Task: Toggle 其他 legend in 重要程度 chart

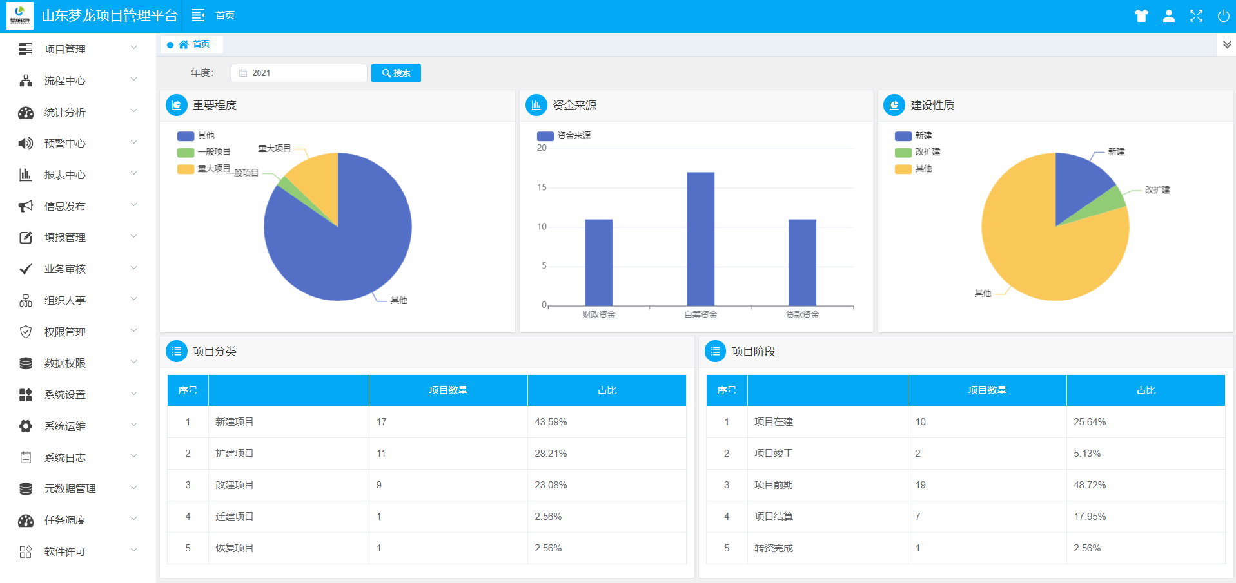Action: [x=196, y=136]
